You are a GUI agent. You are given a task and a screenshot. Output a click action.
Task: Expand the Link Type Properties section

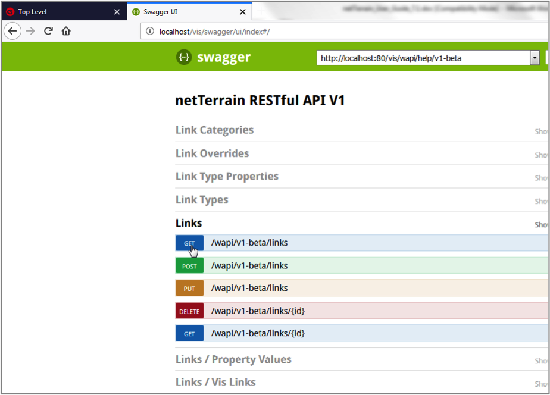(x=227, y=176)
